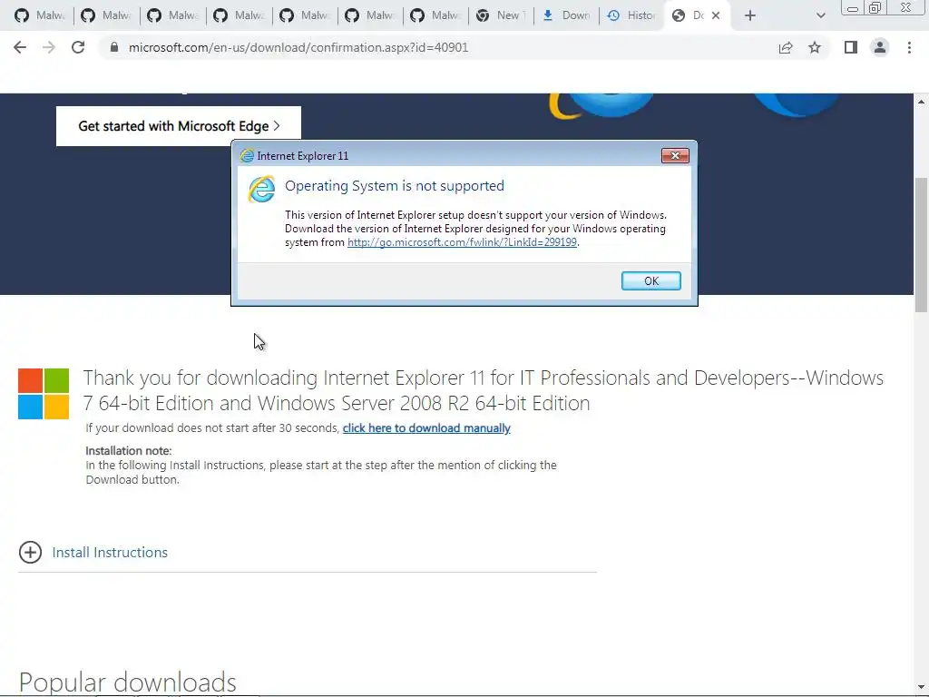Image resolution: width=929 pixels, height=697 pixels.
Task: Click the Popular downloads heading
Action: 127,682
